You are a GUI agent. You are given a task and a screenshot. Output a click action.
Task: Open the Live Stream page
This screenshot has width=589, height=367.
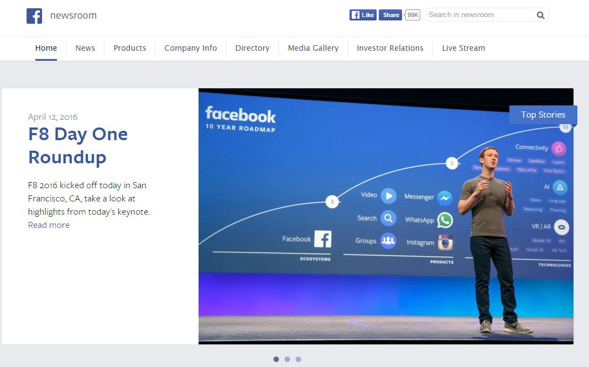click(x=463, y=48)
